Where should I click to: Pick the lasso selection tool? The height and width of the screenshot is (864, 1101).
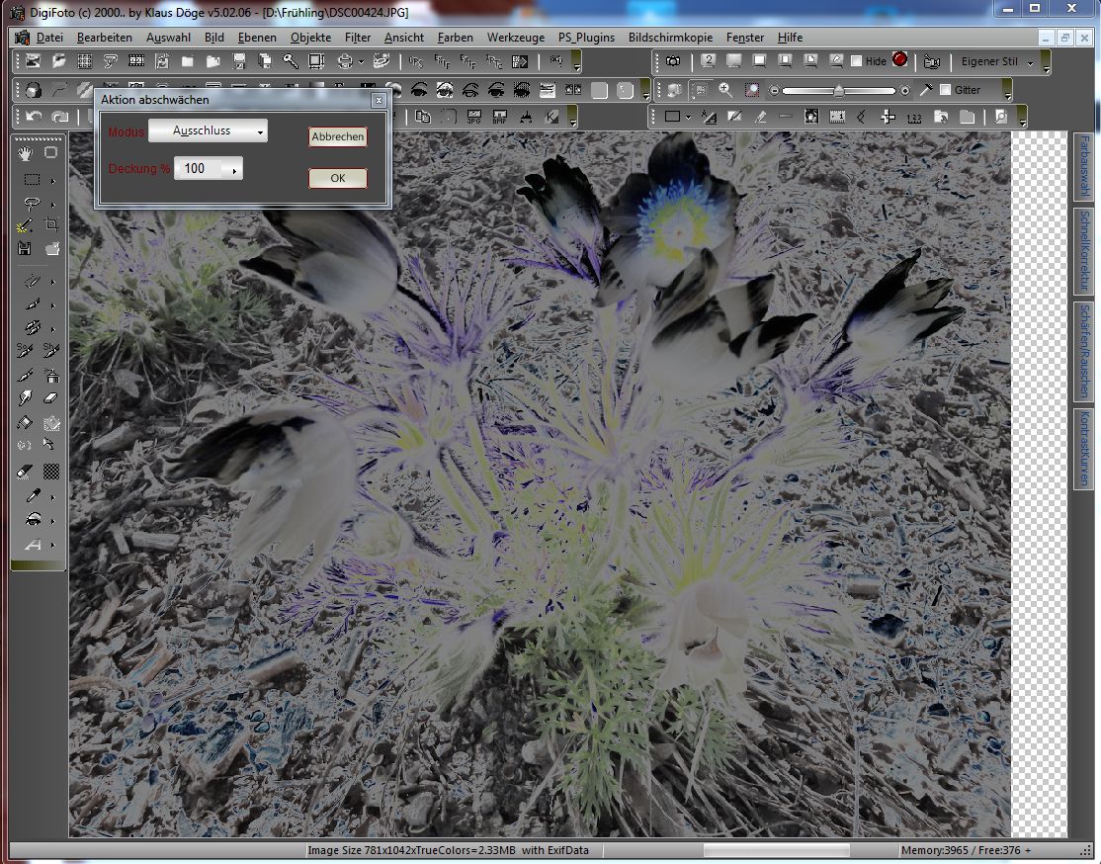[31, 203]
